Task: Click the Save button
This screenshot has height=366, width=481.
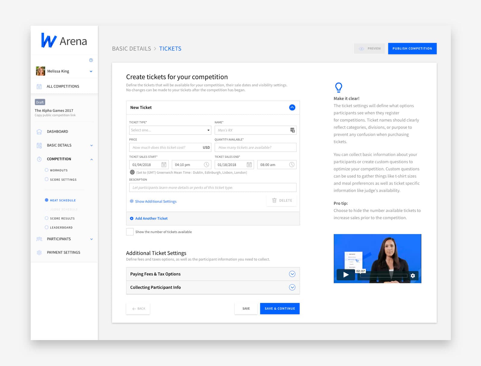Action: click(246, 309)
